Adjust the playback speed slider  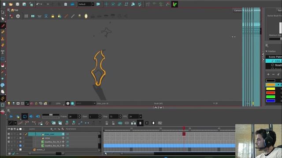coord(51,115)
